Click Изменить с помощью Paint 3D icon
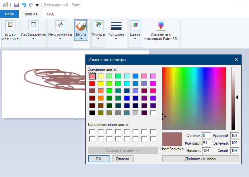This screenshot has height=177, width=249. tap(161, 25)
